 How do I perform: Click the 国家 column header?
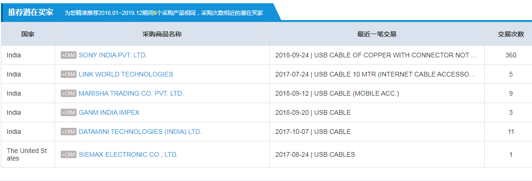click(28, 34)
